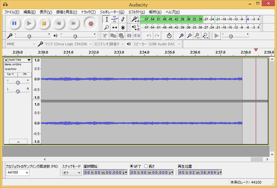Toggle the track ミュート (mute) button
This screenshot has width=277, height=188.
[11, 74]
